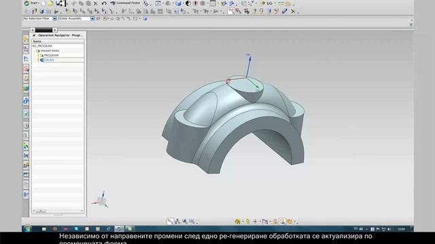Select the PROGRAM folder node
This screenshot has height=244, width=435.
(x=52, y=56)
